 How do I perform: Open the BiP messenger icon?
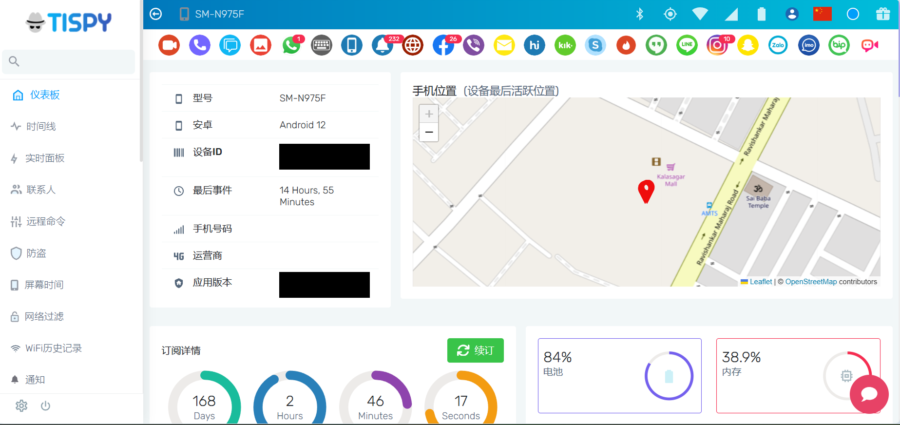click(x=839, y=45)
